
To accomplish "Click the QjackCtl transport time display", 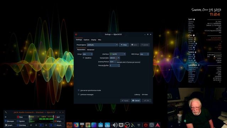I will click(x=46, y=119).
